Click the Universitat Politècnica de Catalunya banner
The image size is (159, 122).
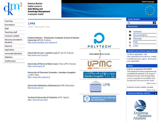[x=100, y=99]
